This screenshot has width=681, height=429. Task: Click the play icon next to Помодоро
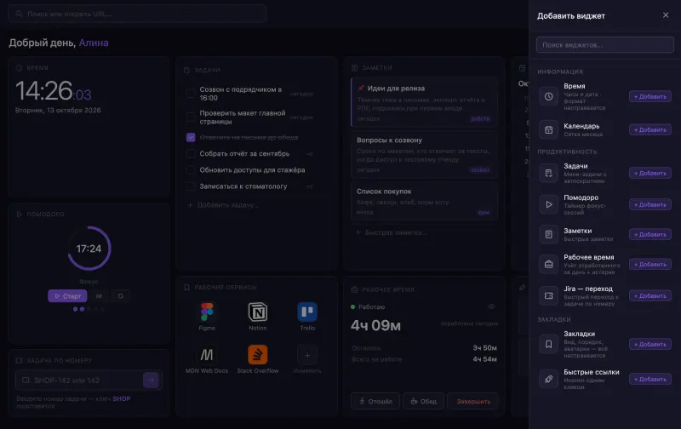pos(548,204)
